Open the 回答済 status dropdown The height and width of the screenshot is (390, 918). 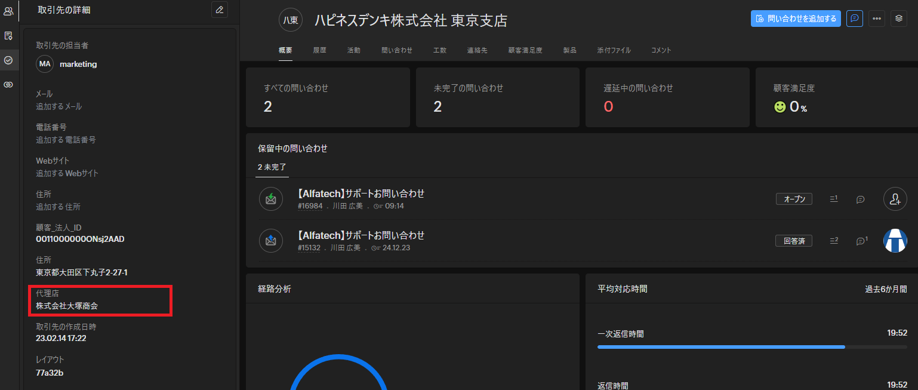[x=794, y=241]
